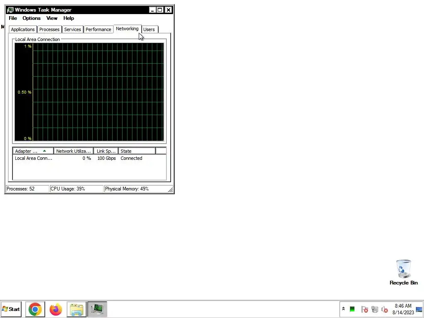Open the Start menu
Image resolution: width=424 pixels, height=318 pixels.
[11, 309]
